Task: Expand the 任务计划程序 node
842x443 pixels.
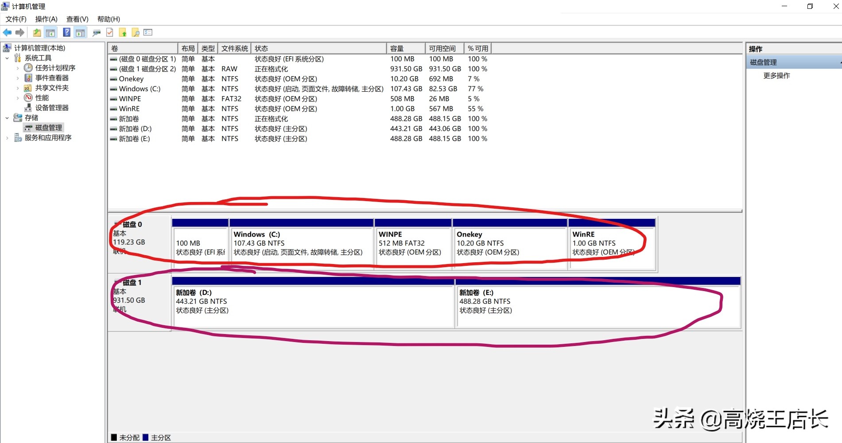Action: (18, 68)
